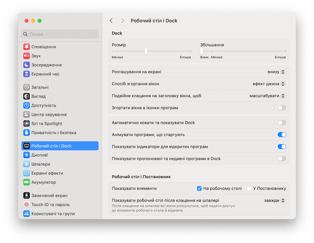Open Спосіб згортання вікон dropdown
The width and height of the screenshot is (314, 243).
point(269,84)
